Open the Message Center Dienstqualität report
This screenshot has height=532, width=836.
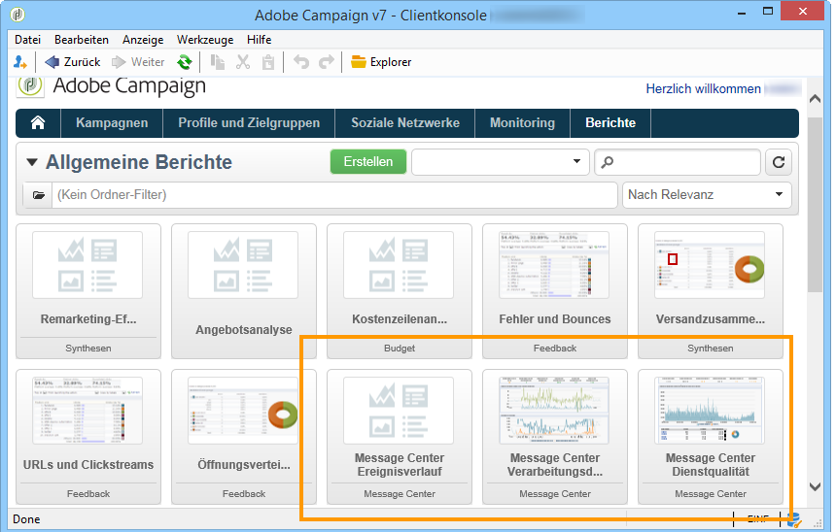(x=711, y=437)
